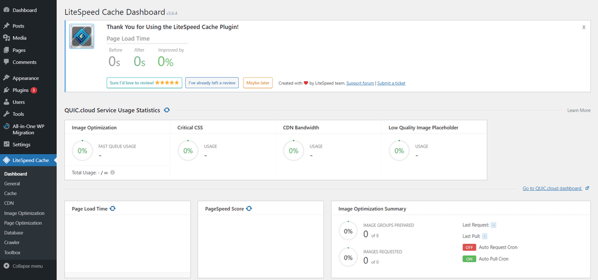
Task: Refresh the PageSpeed Score panel
Action: (249, 208)
